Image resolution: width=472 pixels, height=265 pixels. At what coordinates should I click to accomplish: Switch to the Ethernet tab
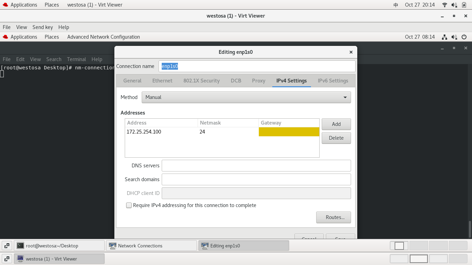pos(162,80)
